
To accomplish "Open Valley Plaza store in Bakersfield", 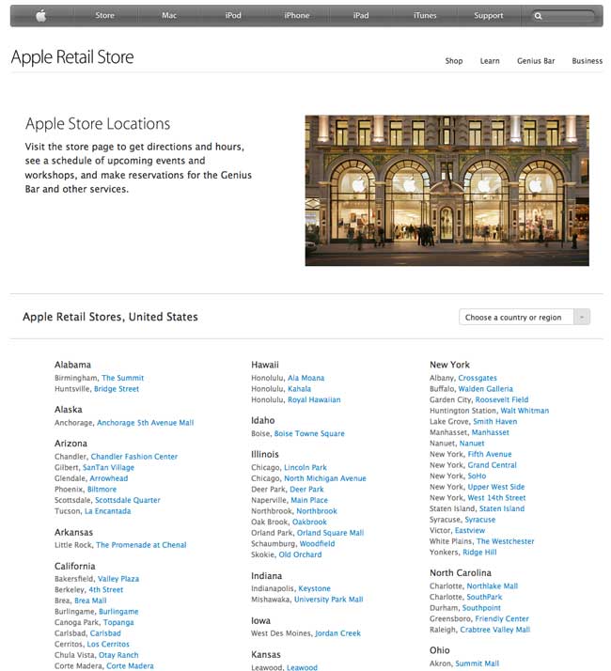I will pos(118,579).
